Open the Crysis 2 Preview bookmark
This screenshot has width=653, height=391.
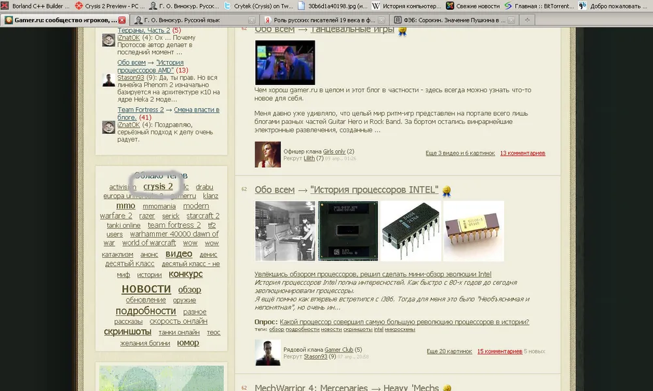[x=110, y=6]
